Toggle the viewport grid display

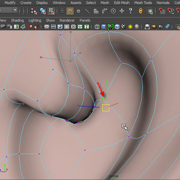tap(47, 27)
